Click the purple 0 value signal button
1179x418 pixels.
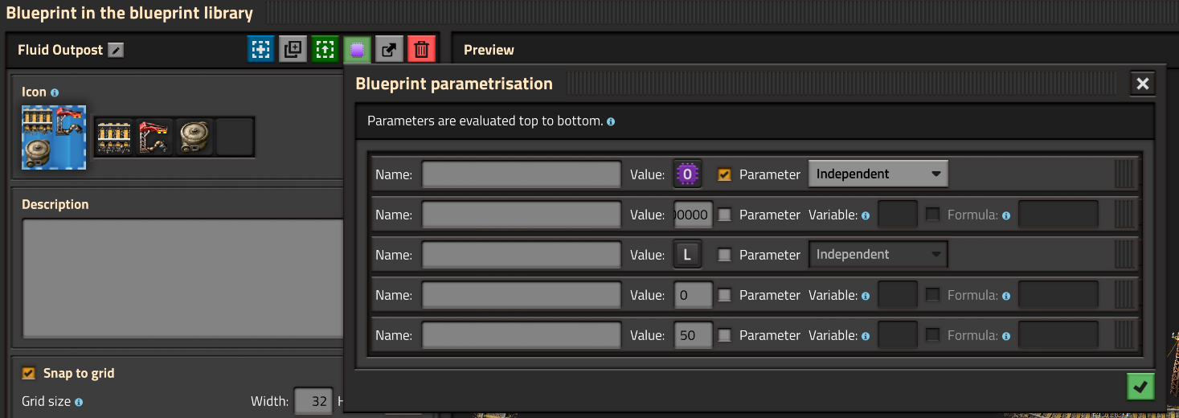[687, 174]
